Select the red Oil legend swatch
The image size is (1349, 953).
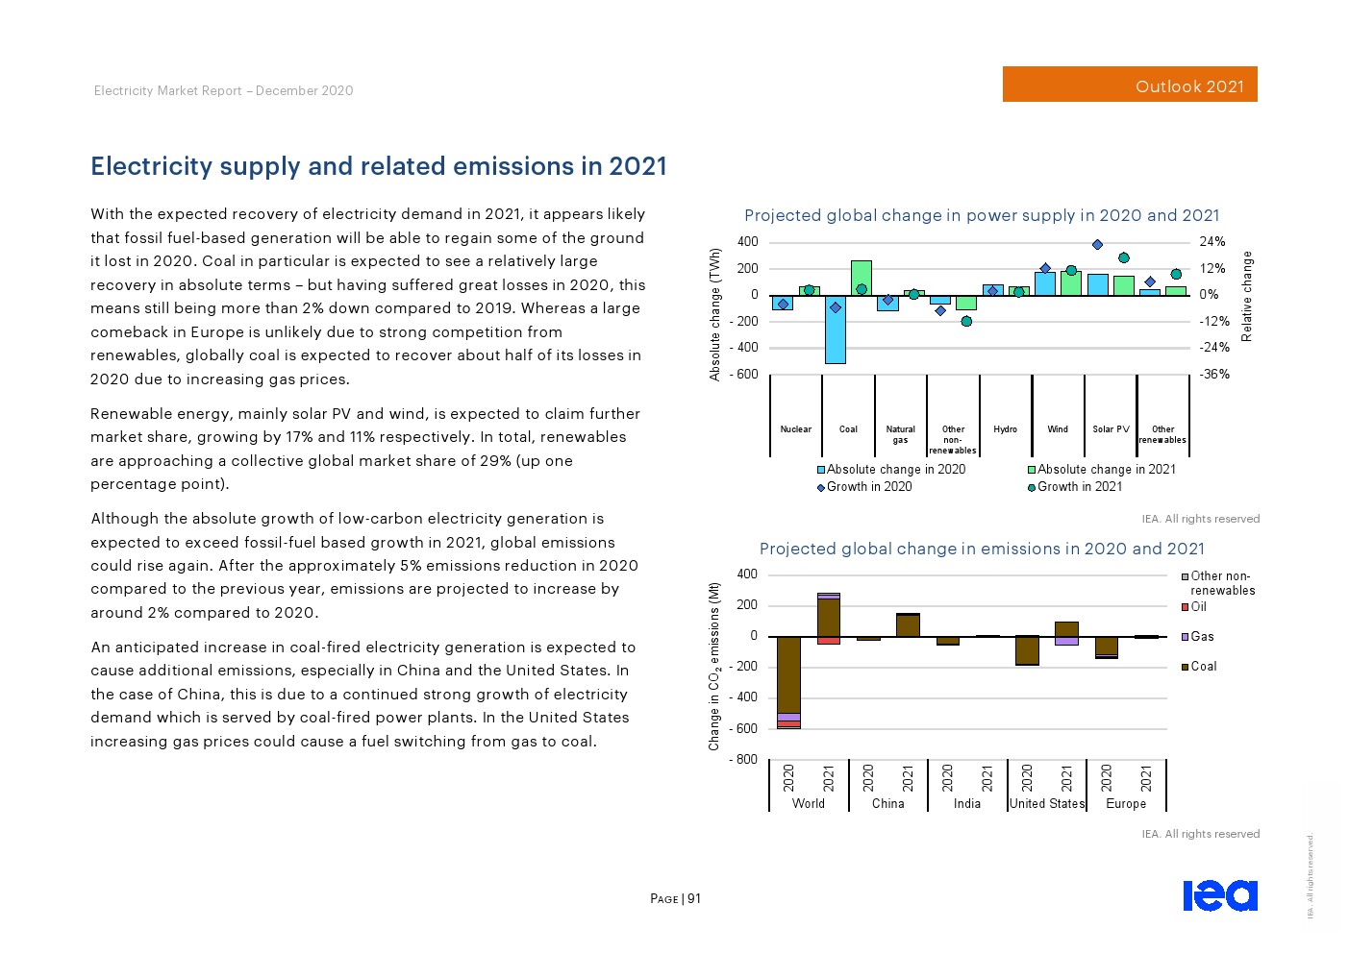click(x=1186, y=607)
